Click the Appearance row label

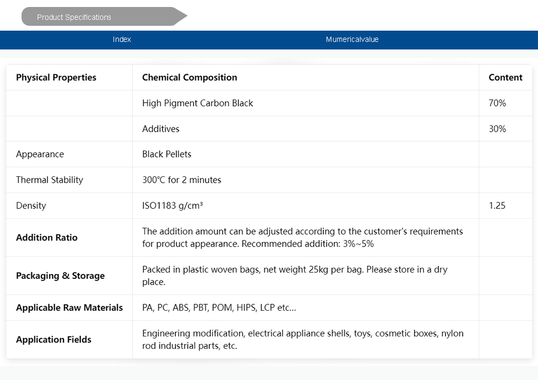click(40, 154)
